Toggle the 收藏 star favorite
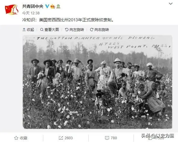The image size is (178, 142). click(x=21, y=138)
